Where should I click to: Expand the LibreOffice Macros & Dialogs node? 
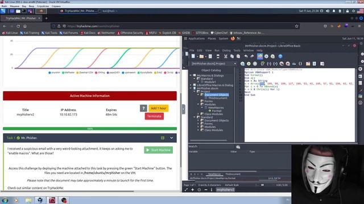(x=191, y=85)
